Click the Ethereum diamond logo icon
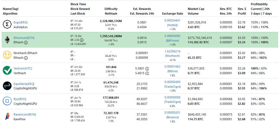The image size is (279, 123). (x=7, y=40)
